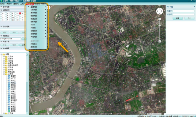Pan the map down with the bottom arrow
The width and height of the screenshot is (196, 117).
160,13
